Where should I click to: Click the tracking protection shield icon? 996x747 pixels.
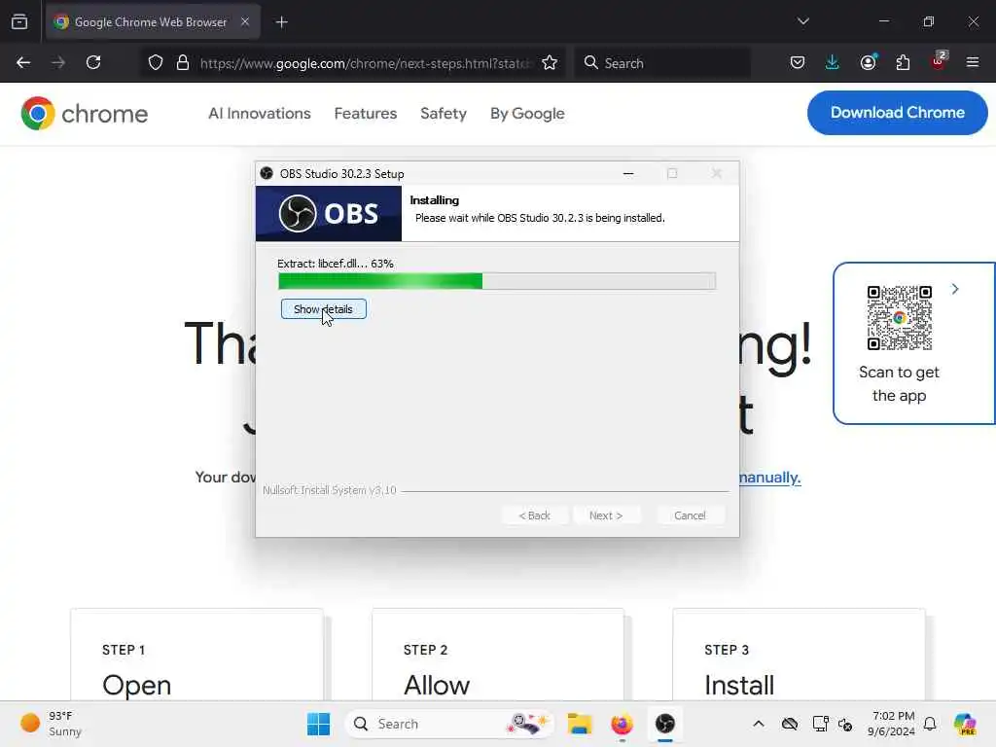[x=156, y=62]
